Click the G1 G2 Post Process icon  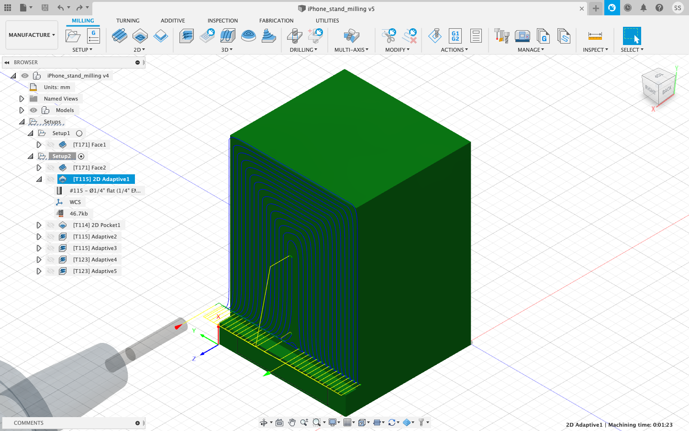click(x=456, y=36)
